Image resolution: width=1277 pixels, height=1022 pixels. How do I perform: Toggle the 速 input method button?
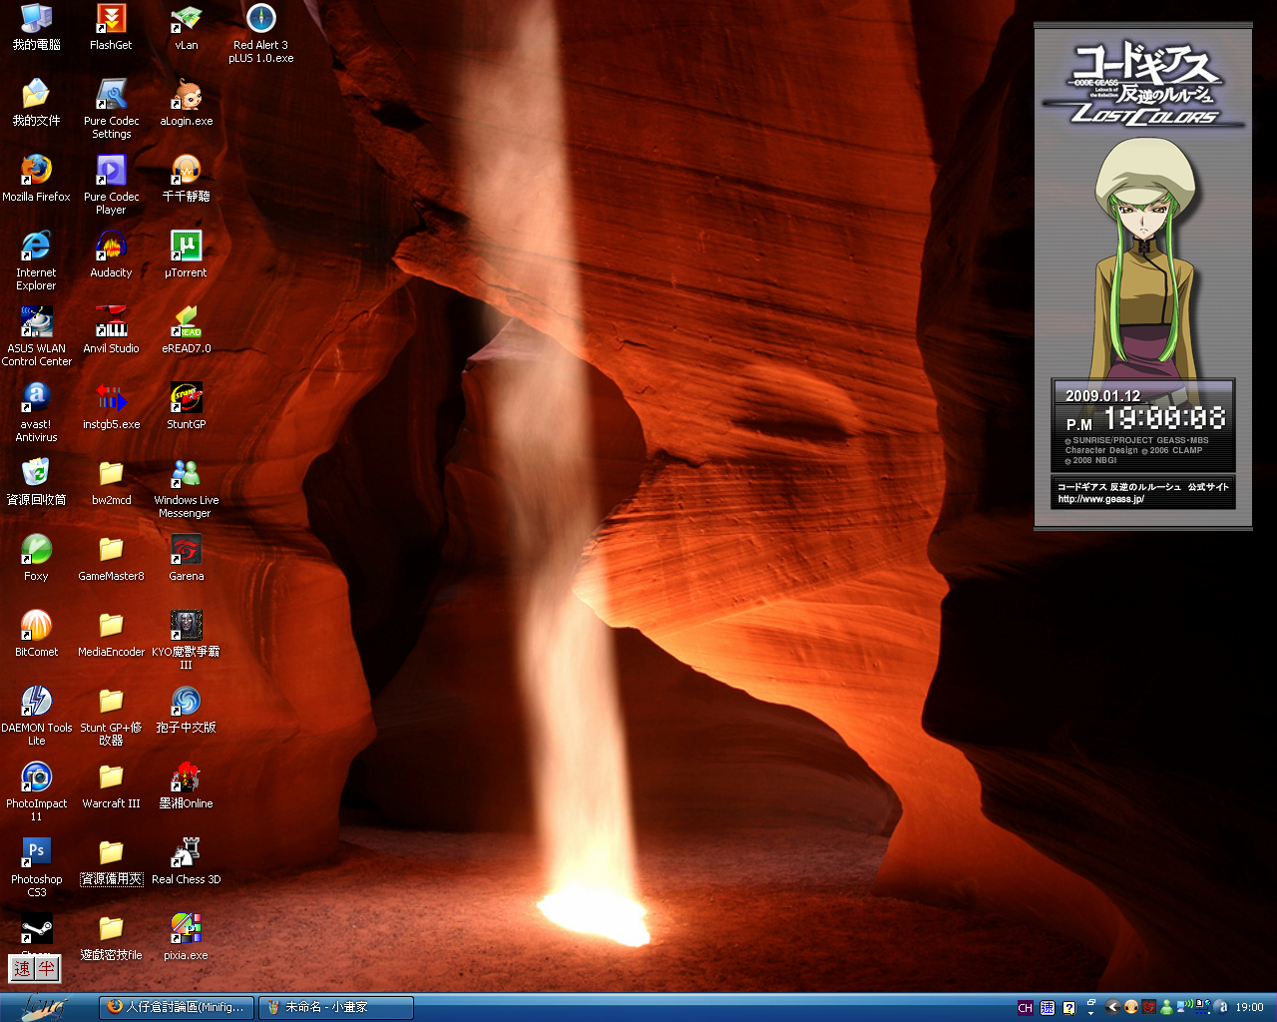23,968
